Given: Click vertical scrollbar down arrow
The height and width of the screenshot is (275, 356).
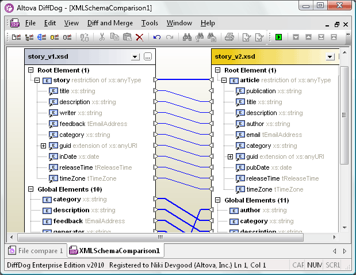Looking at the screenshot, I should tap(344, 228).
